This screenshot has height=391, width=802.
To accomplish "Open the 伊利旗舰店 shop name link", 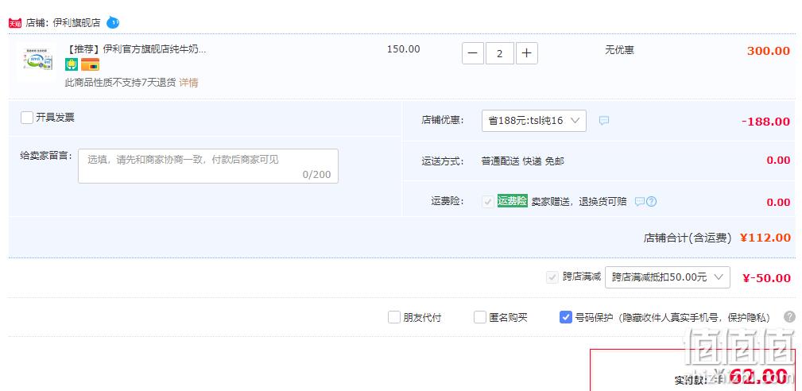I will point(77,23).
